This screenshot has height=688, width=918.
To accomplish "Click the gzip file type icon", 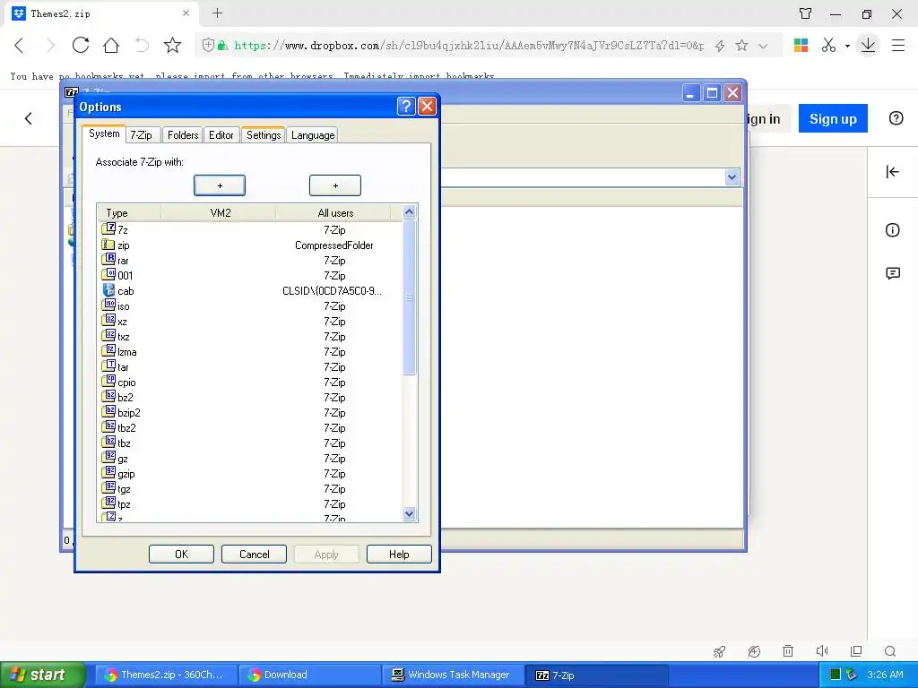I will (108, 473).
